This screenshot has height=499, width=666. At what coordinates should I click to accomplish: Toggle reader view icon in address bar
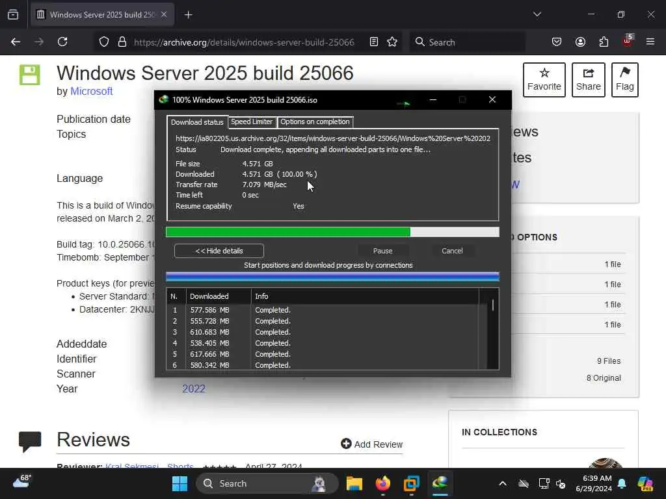pyautogui.click(x=374, y=42)
